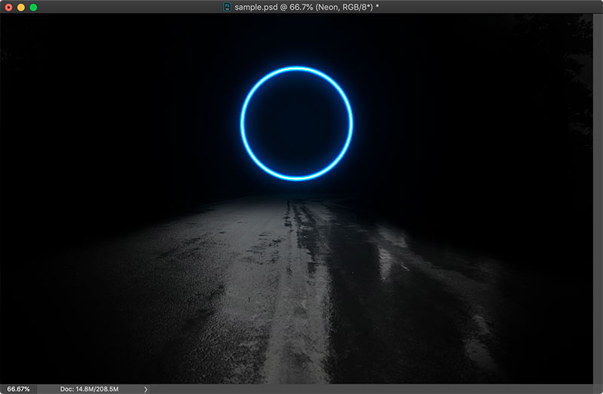Image resolution: width=603 pixels, height=394 pixels.
Task: Click the center of the neon circle
Action: (x=296, y=124)
